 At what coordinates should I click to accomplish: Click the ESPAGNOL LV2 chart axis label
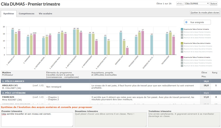[x=119, y=60]
